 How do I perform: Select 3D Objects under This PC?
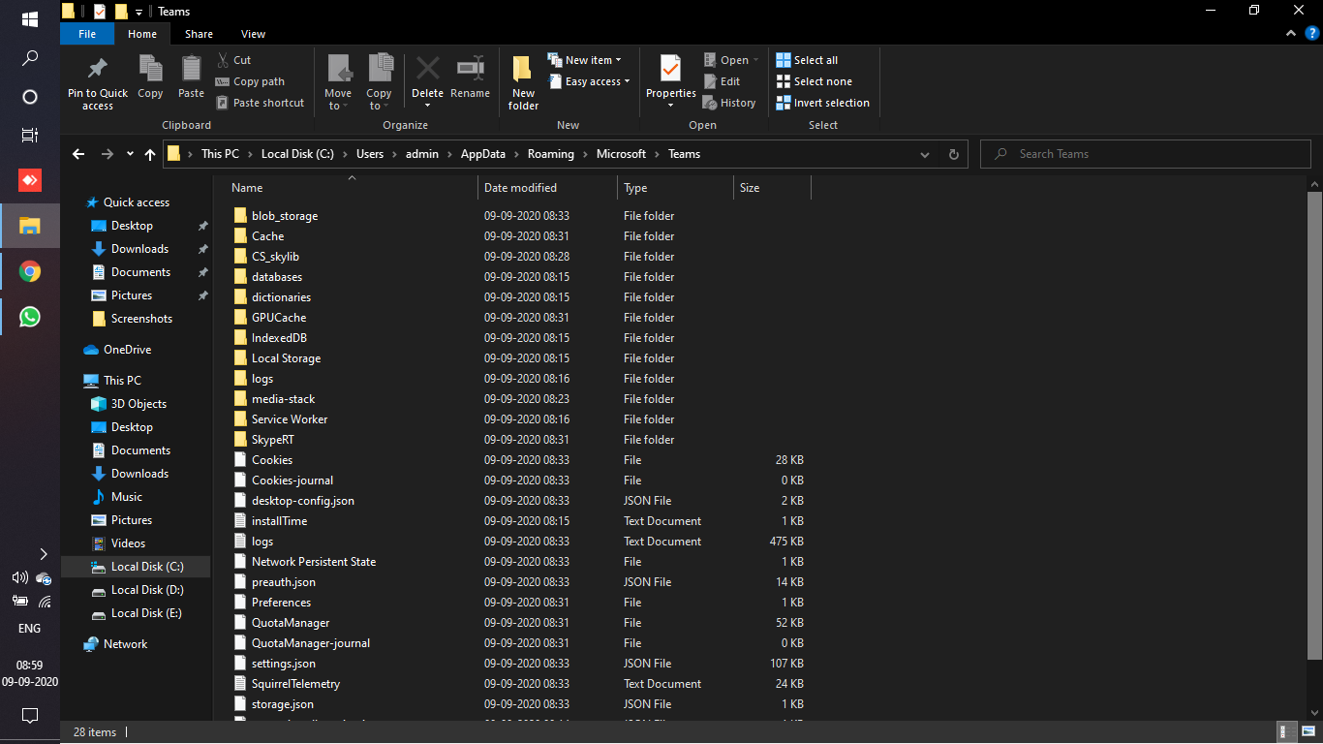click(x=138, y=404)
